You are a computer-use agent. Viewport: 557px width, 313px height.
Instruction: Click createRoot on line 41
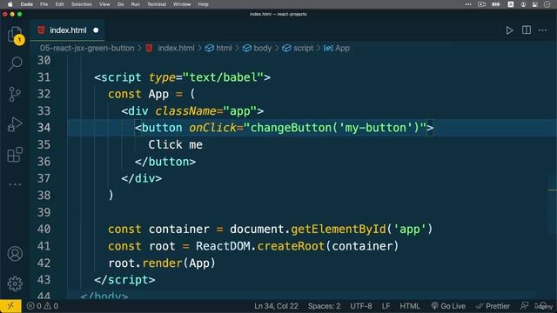291,246
